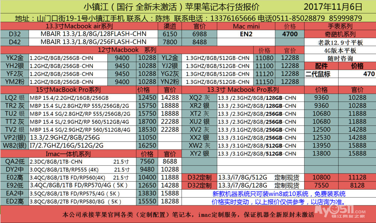Select the VP2(银) model cell

point(15,138)
